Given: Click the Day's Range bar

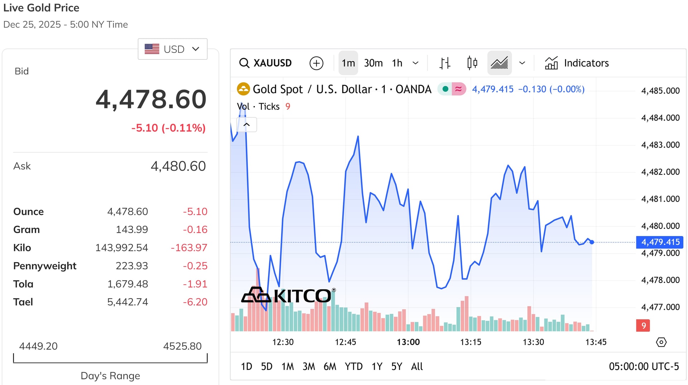Looking at the screenshot, I should point(110,361).
